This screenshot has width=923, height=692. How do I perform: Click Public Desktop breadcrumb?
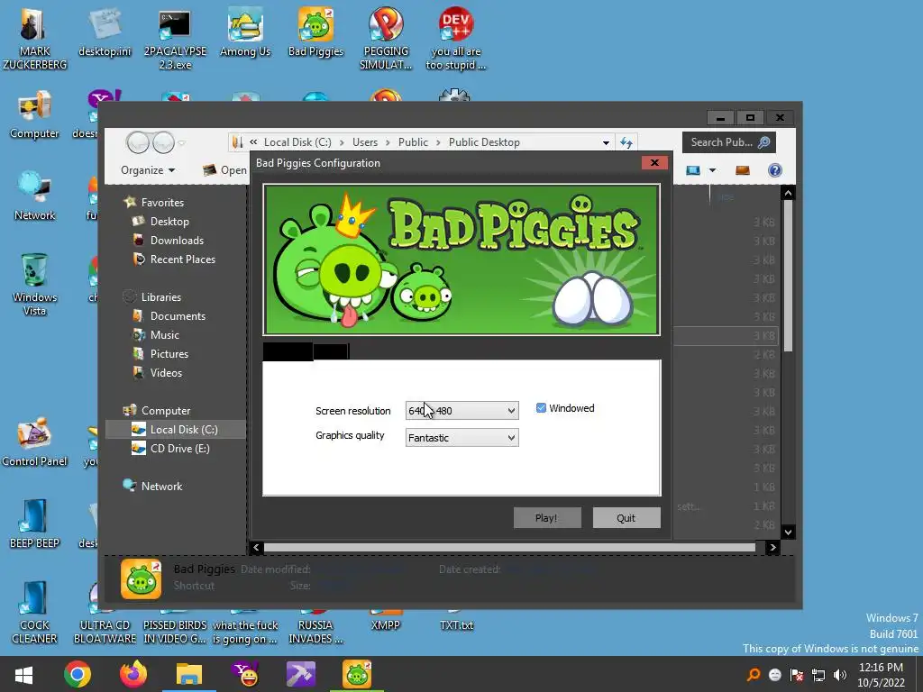pyautogui.click(x=484, y=142)
